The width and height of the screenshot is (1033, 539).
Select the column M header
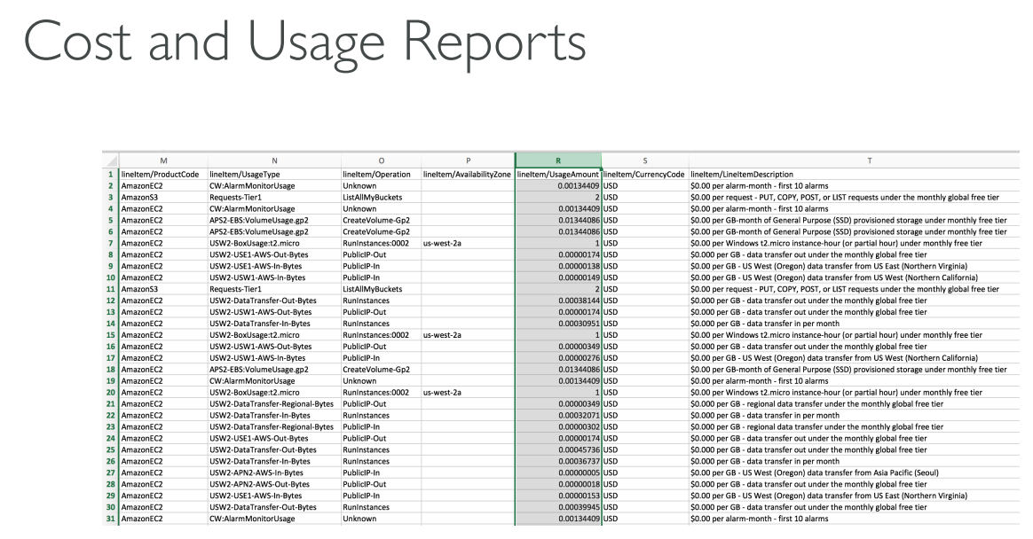[162, 160]
